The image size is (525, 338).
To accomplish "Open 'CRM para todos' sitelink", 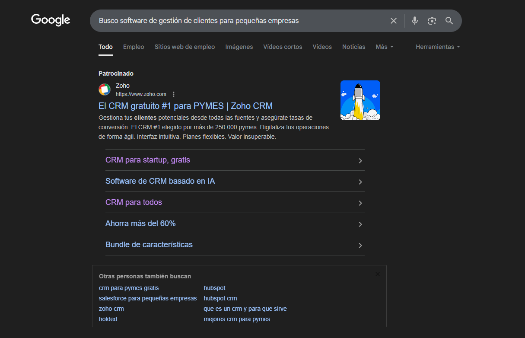I will 134,202.
